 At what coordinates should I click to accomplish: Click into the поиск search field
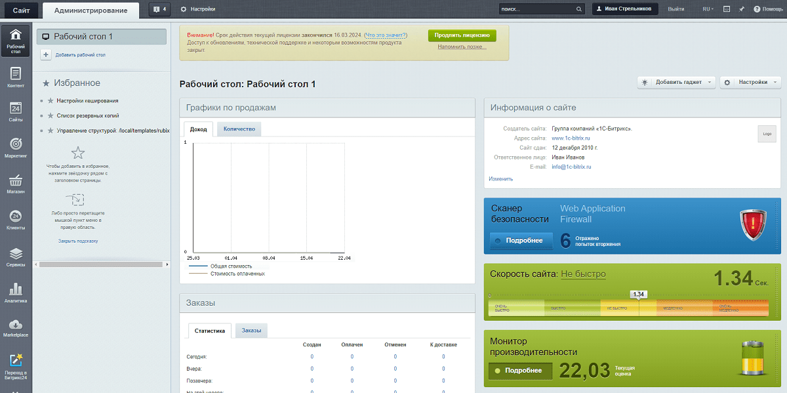(x=536, y=9)
